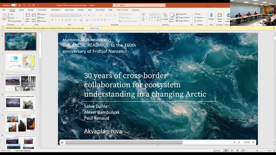Pause the embedded video playback
The width and height of the screenshot is (276, 155).
(x=62, y=143)
